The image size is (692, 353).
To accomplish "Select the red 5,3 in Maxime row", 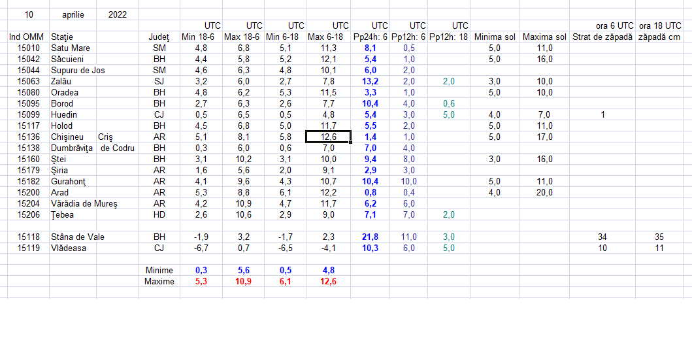I will [x=201, y=282].
